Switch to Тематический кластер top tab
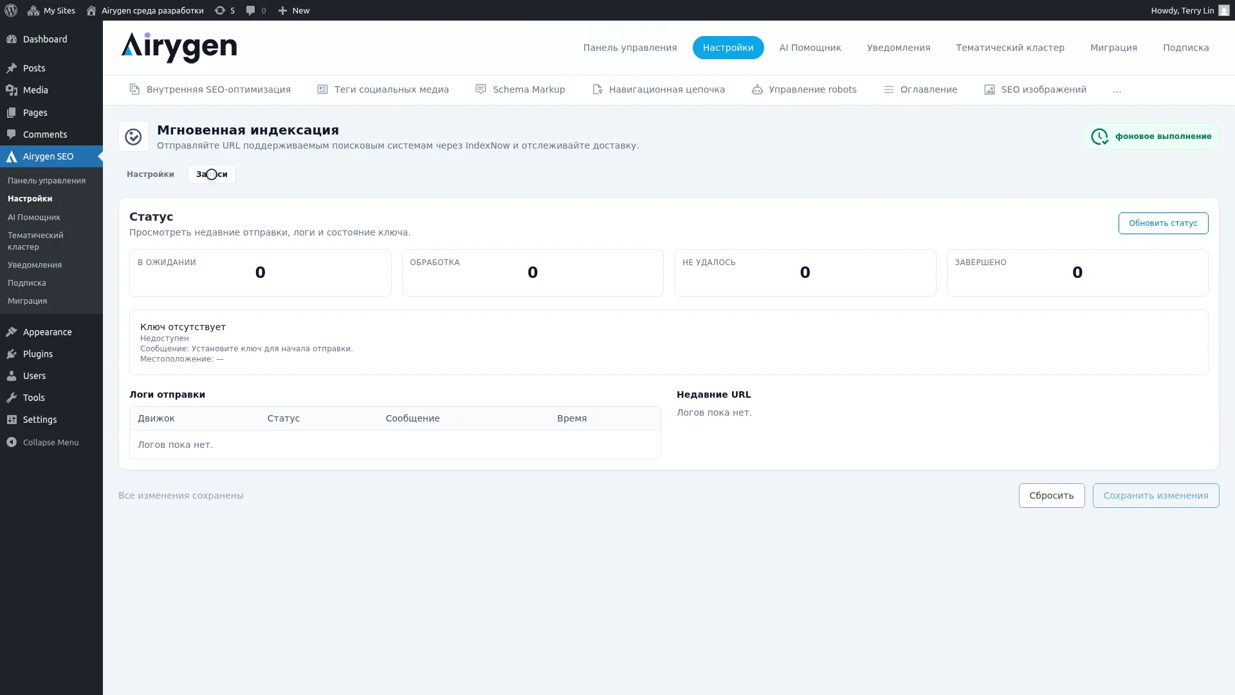This screenshot has height=695, width=1235. tap(1010, 48)
